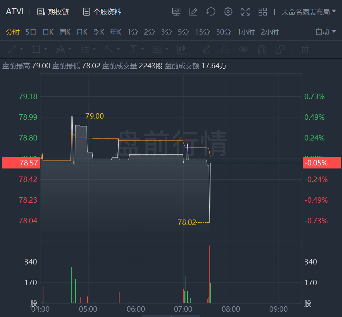This screenshot has width=342, height=317.
Task: Switch to the 周K weekly tab
Action: coord(65,32)
